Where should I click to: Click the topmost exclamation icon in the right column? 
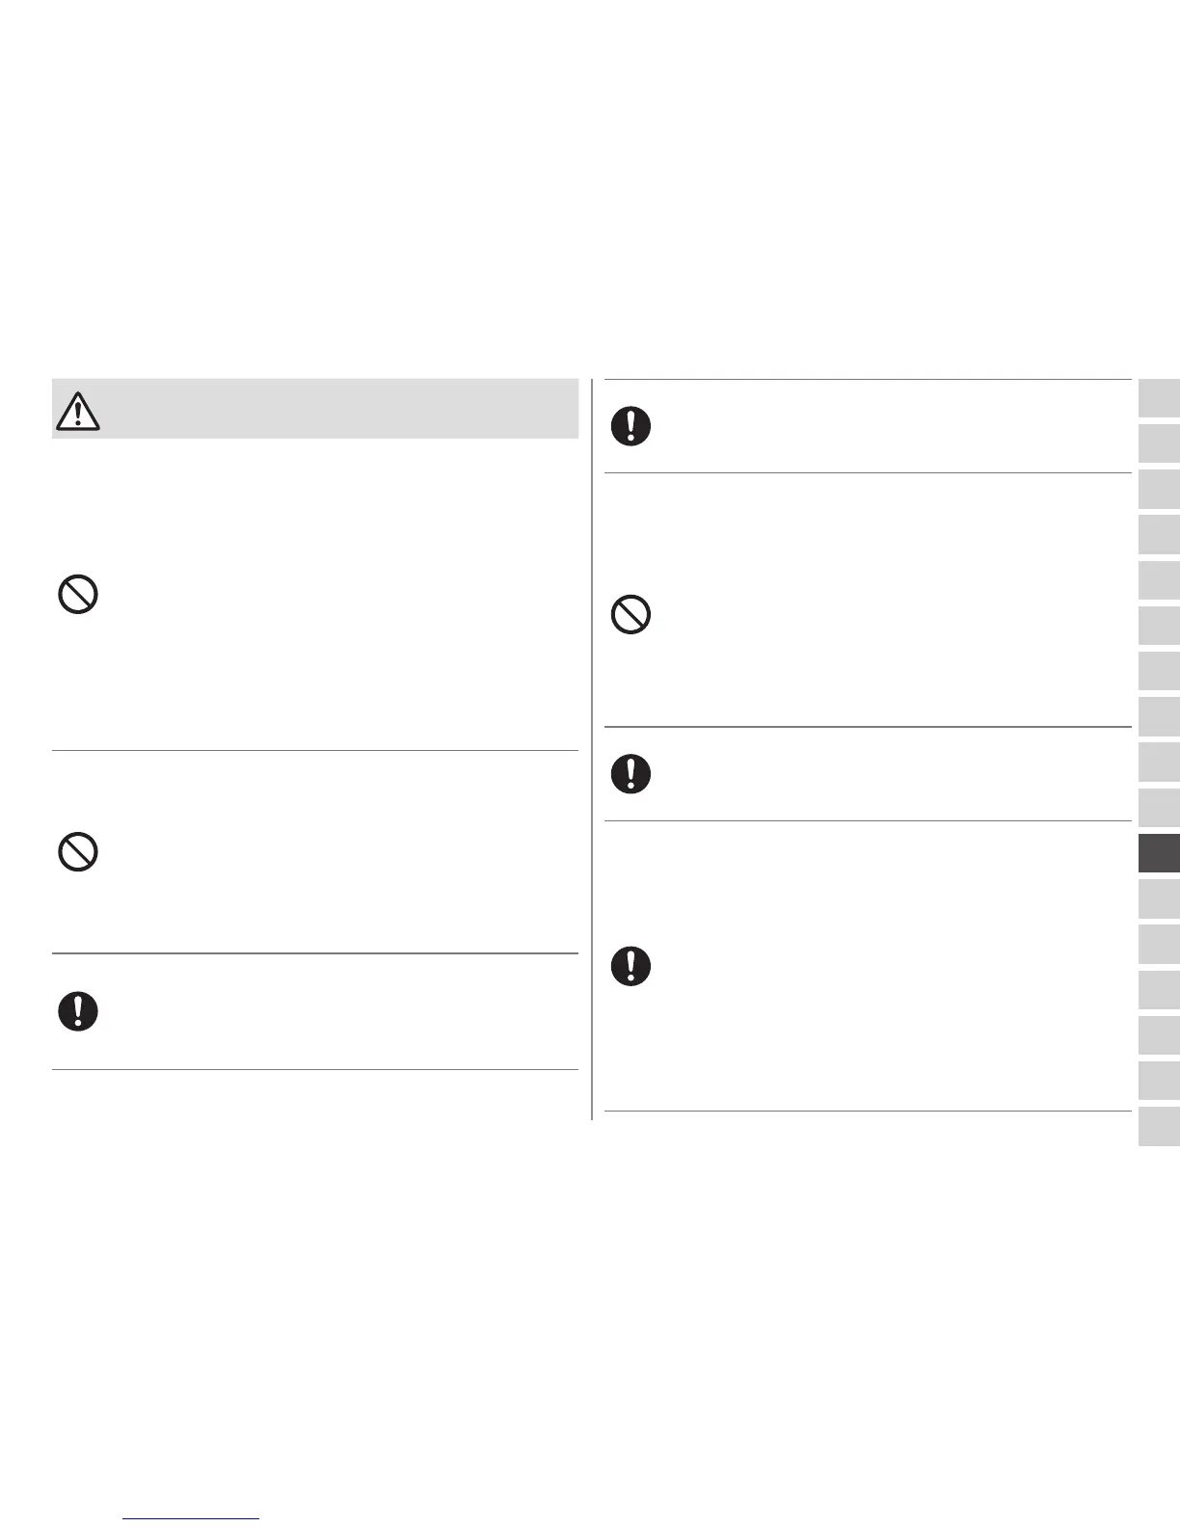(x=630, y=426)
